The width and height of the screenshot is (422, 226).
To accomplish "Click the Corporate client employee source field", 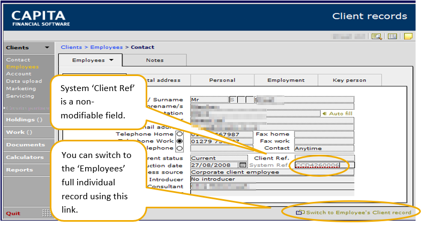I will [272, 172].
